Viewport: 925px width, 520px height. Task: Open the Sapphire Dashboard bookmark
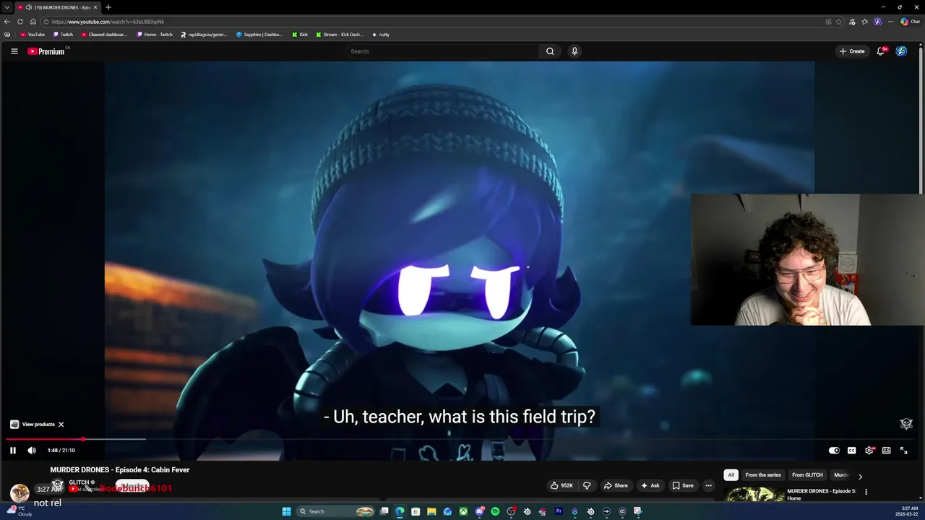(259, 35)
